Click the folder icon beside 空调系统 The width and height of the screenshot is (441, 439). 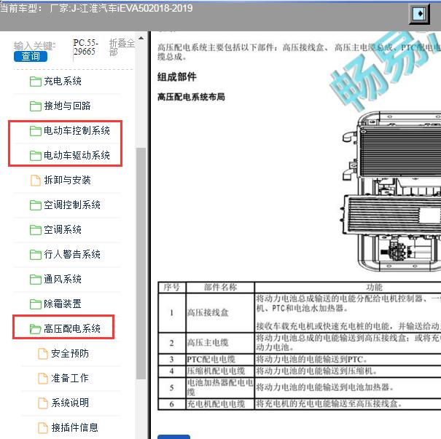click(36, 230)
